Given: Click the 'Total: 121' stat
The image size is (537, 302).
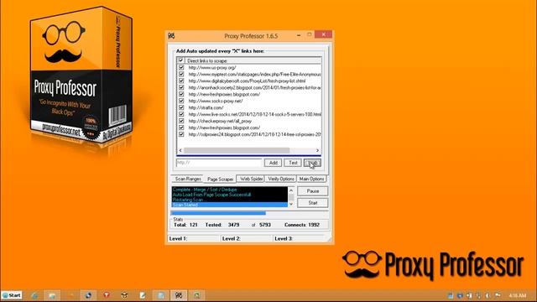Looking at the screenshot, I should pos(185,225).
